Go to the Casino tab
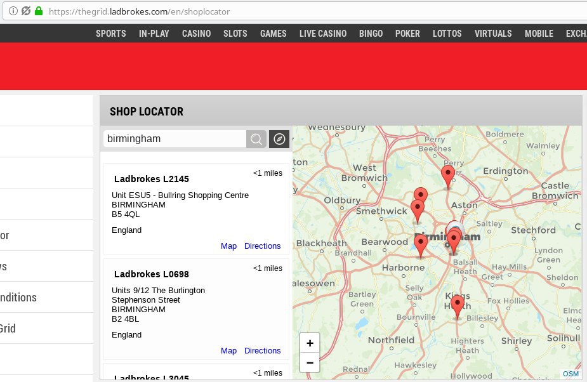 [x=196, y=34]
